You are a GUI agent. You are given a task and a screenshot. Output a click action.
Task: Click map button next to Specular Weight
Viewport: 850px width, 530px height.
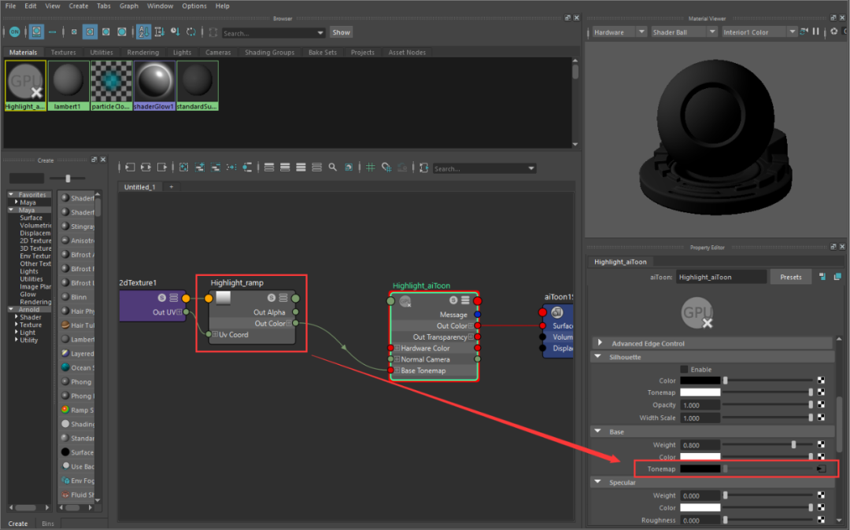pos(821,495)
